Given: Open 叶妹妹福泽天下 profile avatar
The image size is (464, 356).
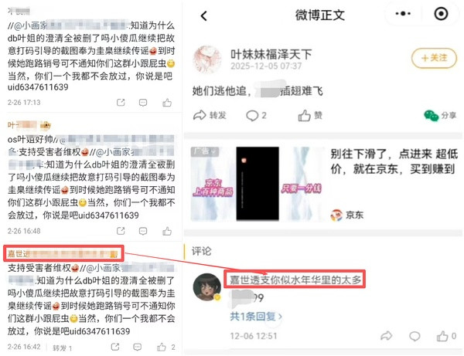Looking at the screenshot, I should [x=207, y=60].
